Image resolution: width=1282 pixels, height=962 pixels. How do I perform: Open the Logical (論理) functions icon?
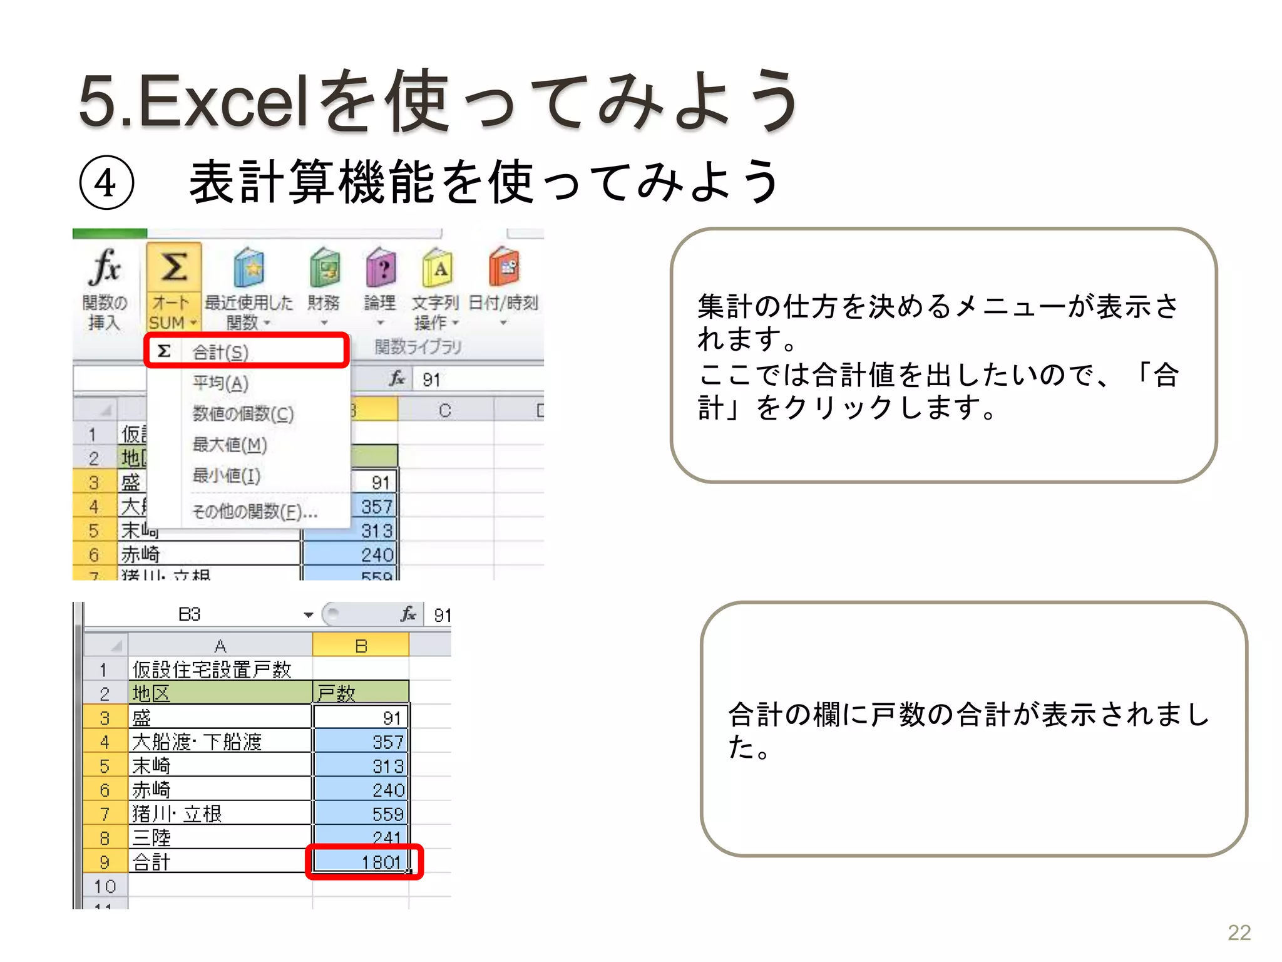click(x=381, y=268)
